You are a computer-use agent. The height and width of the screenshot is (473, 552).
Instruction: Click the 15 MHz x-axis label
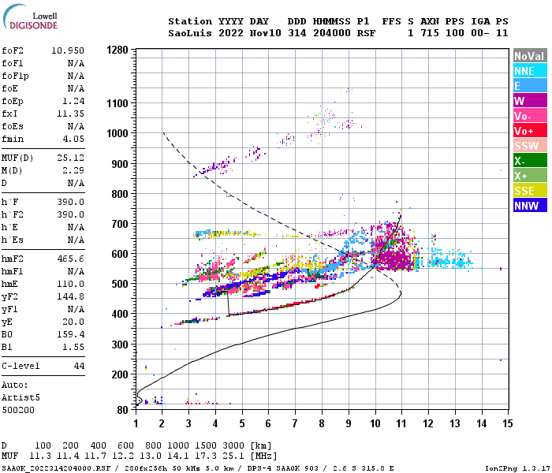pos(508,423)
